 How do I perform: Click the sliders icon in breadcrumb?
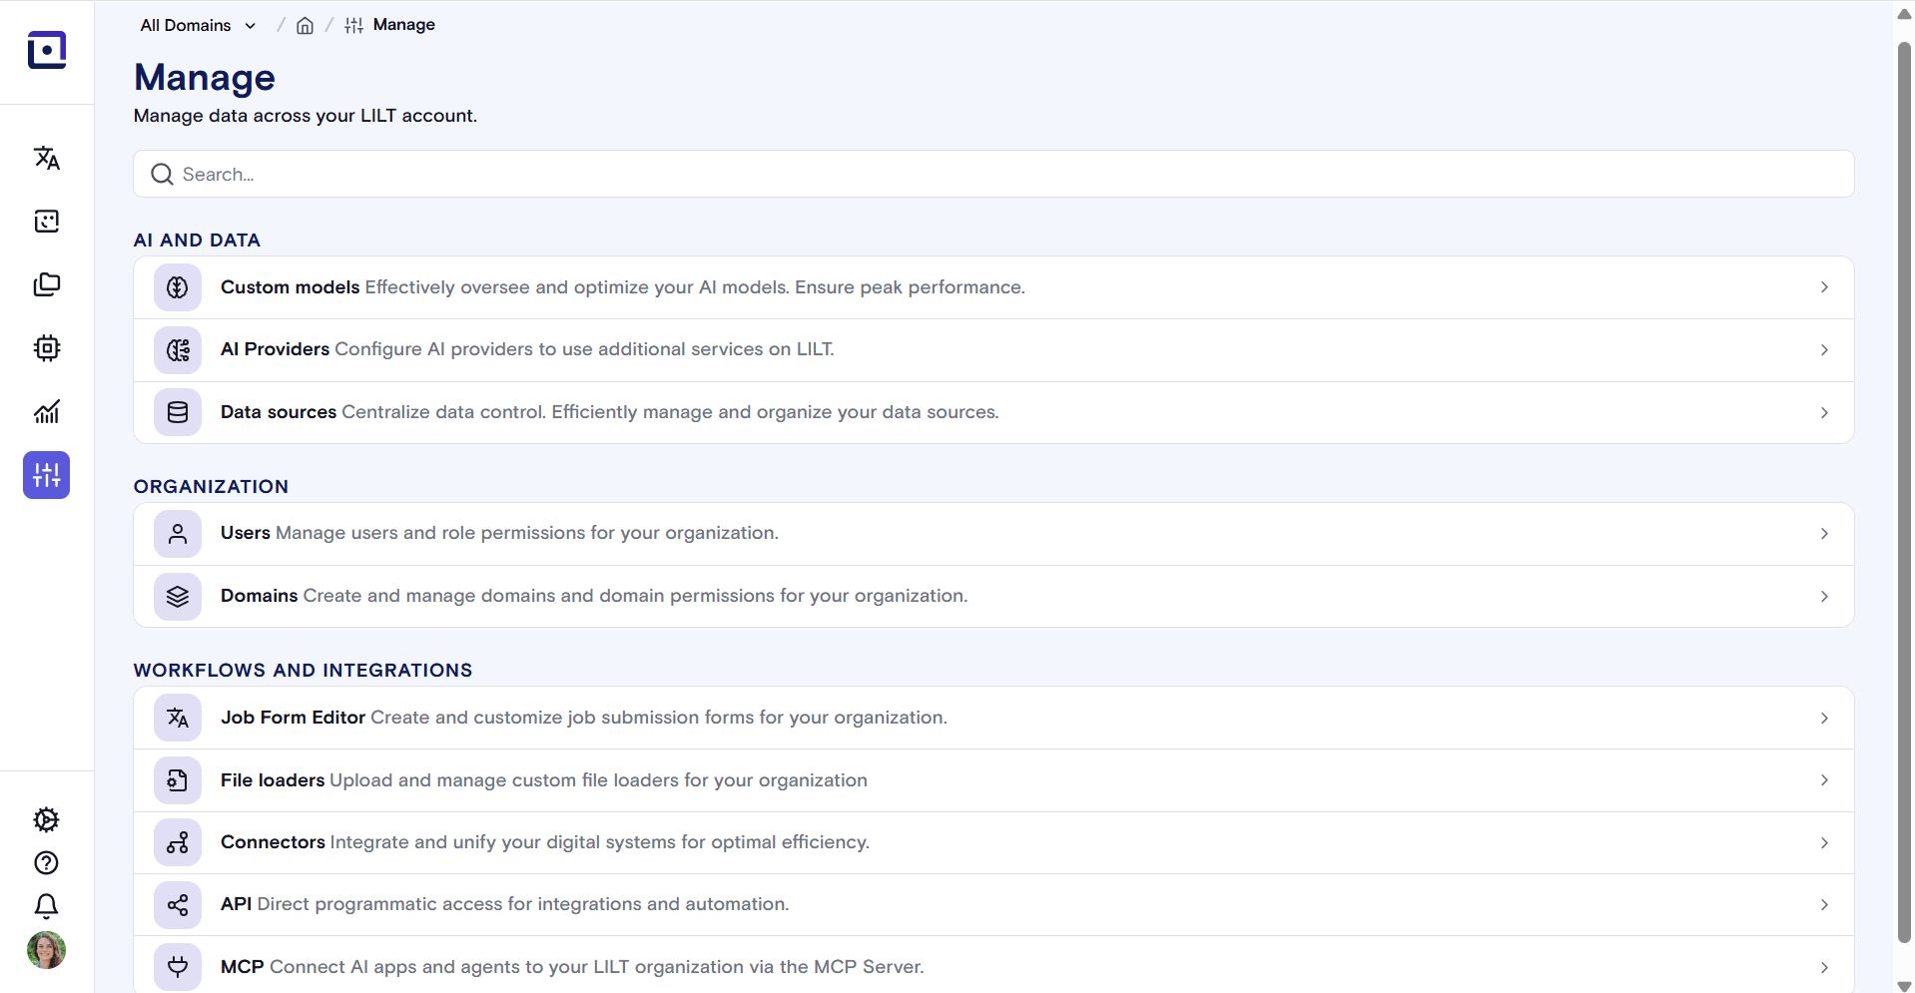click(353, 26)
